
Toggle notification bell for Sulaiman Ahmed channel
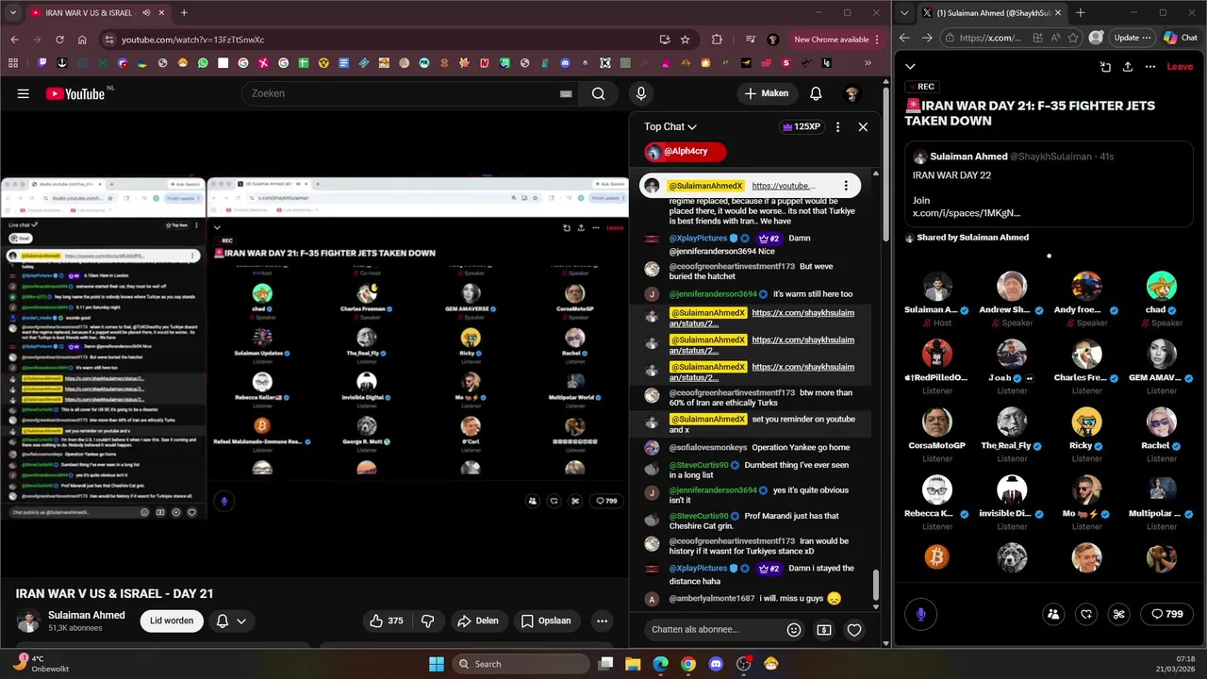pos(231,621)
